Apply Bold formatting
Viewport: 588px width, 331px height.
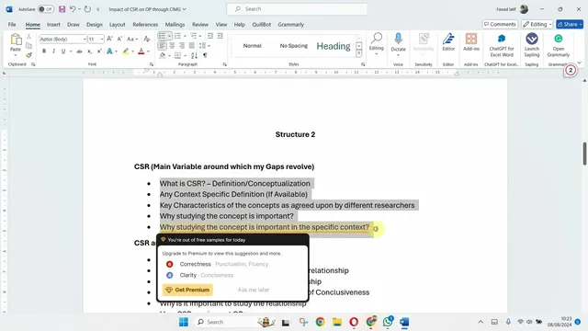pyautogui.click(x=44, y=51)
